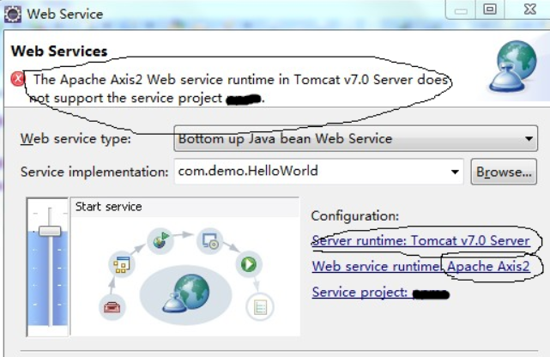Click the Service project link
This screenshot has width=550, height=357.
[x=380, y=292]
